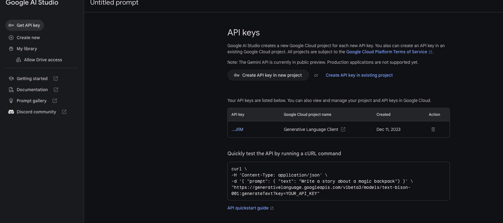The height and width of the screenshot is (223, 503).
Task: Open Generative Language Client project external link icon
Action: pyautogui.click(x=343, y=129)
